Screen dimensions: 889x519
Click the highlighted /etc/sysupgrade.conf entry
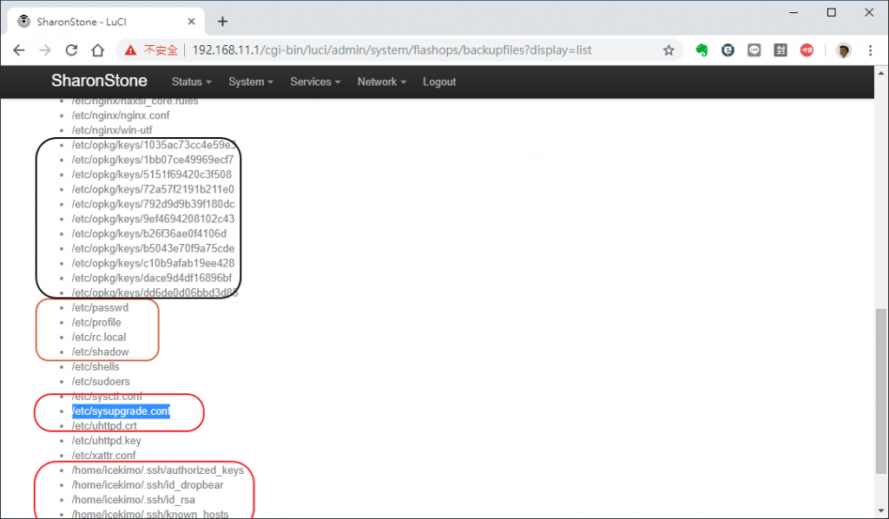pos(121,411)
